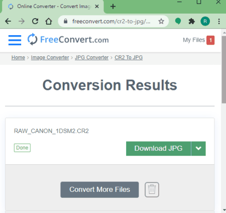Viewport: 226px width, 213px height.
Task: Follow the Image Converter breadcrumb link
Action: [50, 57]
